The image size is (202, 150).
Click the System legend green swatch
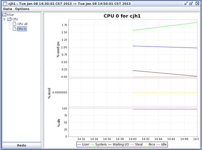(92, 145)
